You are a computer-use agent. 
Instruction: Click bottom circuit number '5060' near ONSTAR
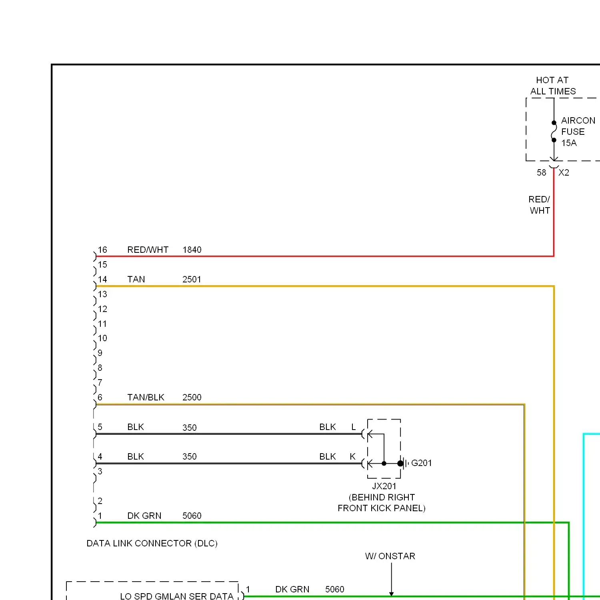point(335,589)
